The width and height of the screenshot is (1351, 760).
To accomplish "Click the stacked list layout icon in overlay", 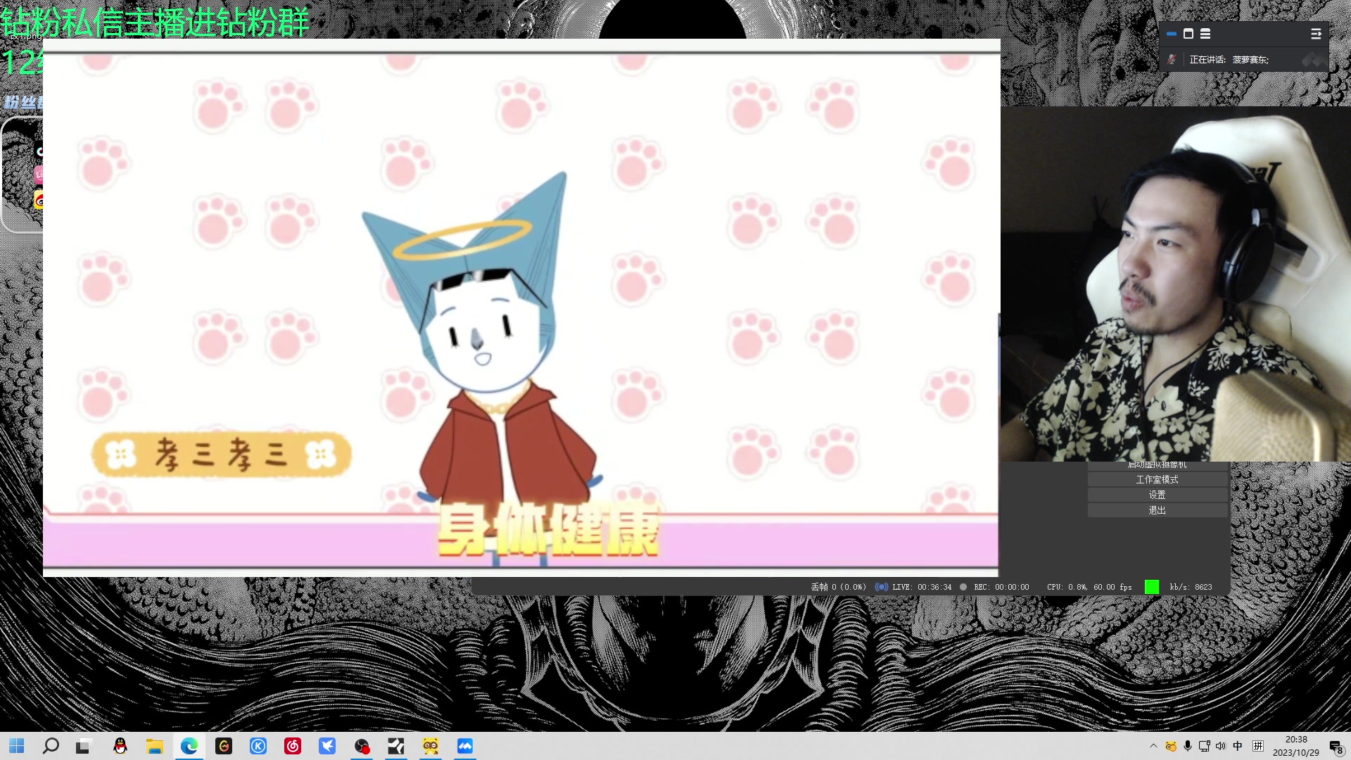I will [1205, 34].
